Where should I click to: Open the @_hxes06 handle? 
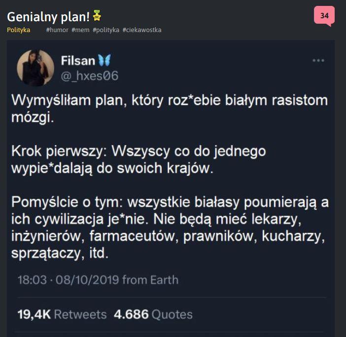pyautogui.click(x=89, y=76)
